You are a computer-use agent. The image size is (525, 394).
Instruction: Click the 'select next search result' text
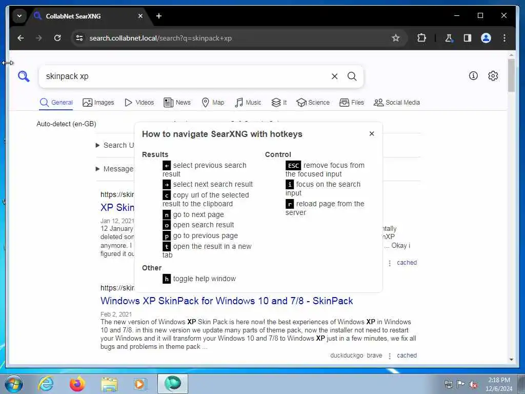coord(213,184)
